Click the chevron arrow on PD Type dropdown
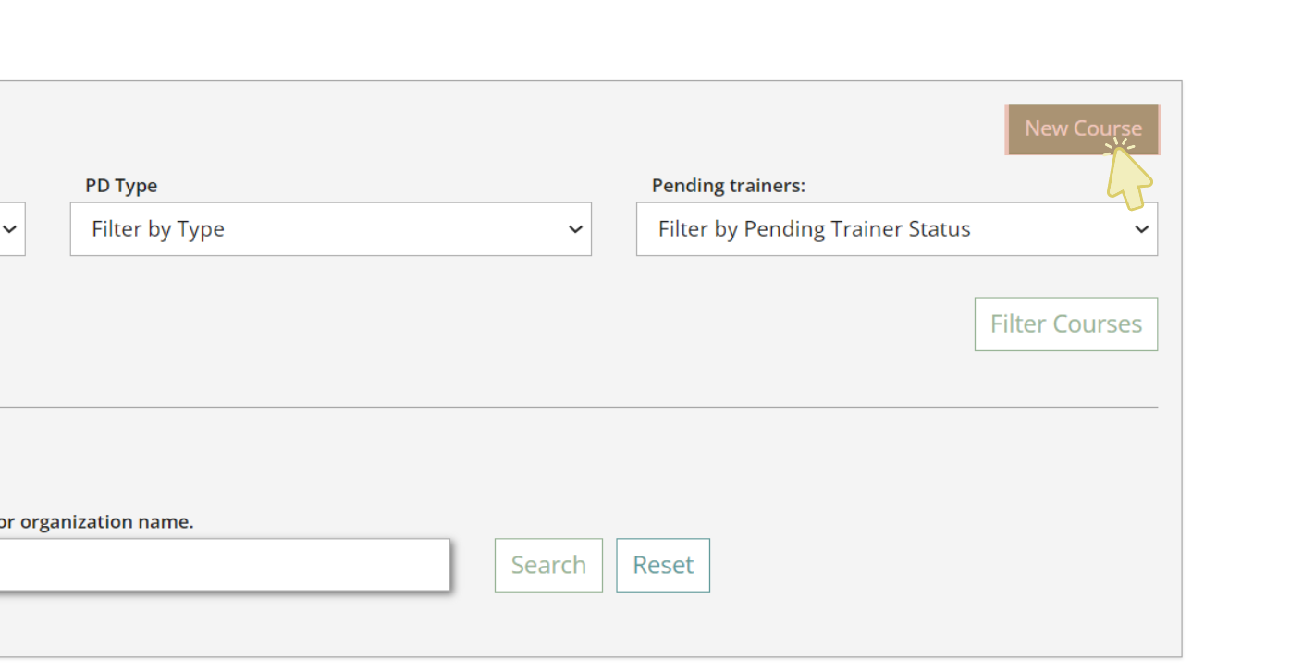Viewport: 1315px width, 672px height. point(575,229)
